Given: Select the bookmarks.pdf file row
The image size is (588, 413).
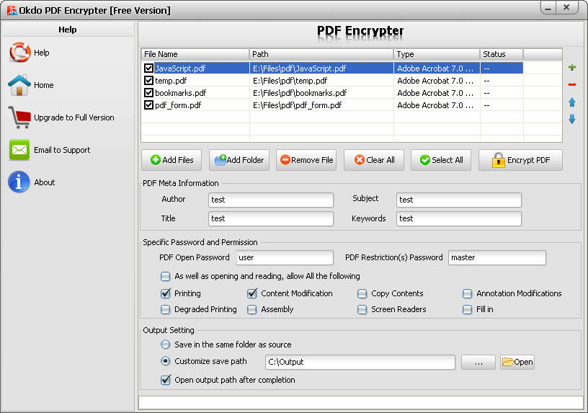Looking at the screenshot, I should click(x=332, y=93).
